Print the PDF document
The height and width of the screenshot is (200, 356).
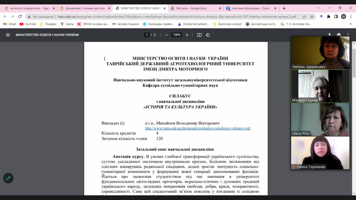(339, 34)
